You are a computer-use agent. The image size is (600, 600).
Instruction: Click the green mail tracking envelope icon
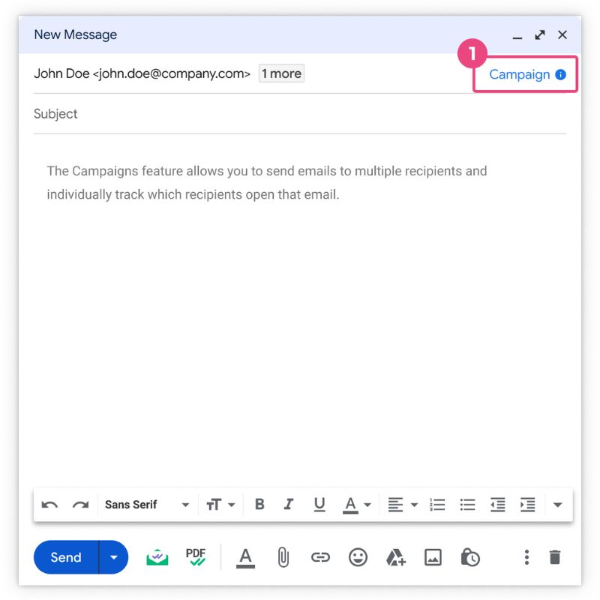point(157,557)
